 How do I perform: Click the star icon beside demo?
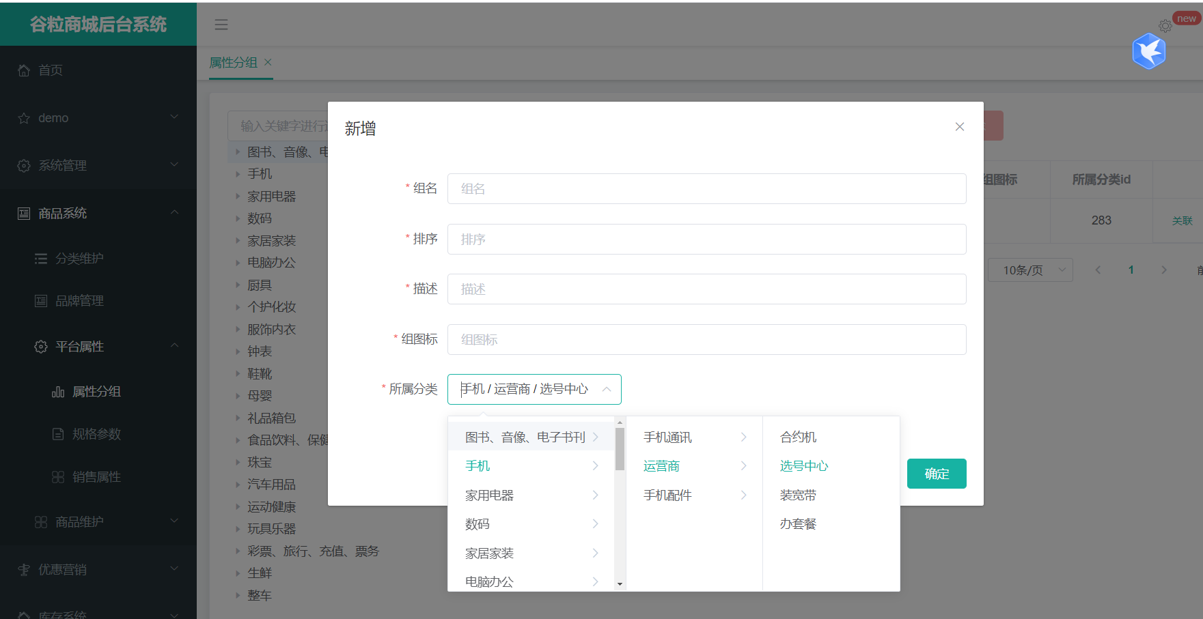click(x=24, y=118)
